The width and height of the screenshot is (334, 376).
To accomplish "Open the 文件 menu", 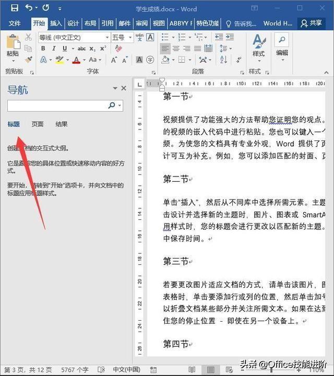I will pos(15,23).
